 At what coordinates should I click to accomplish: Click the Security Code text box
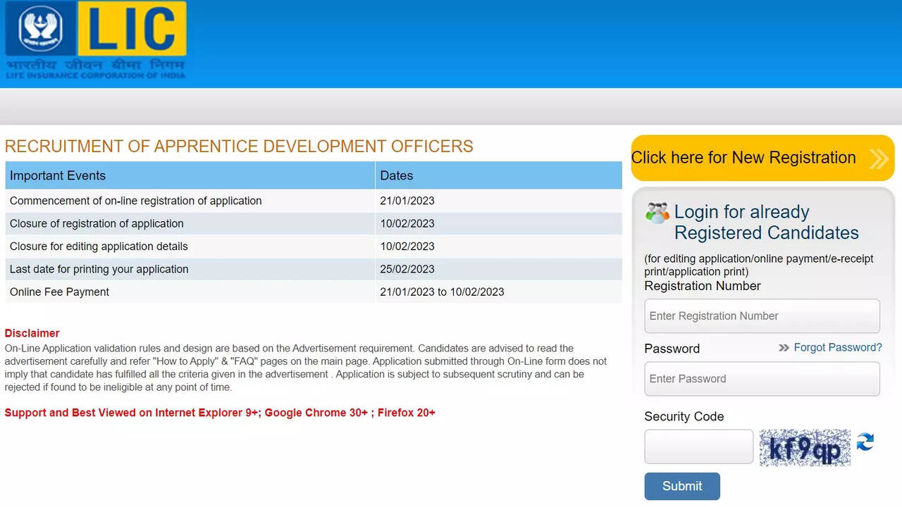point(699,447)
